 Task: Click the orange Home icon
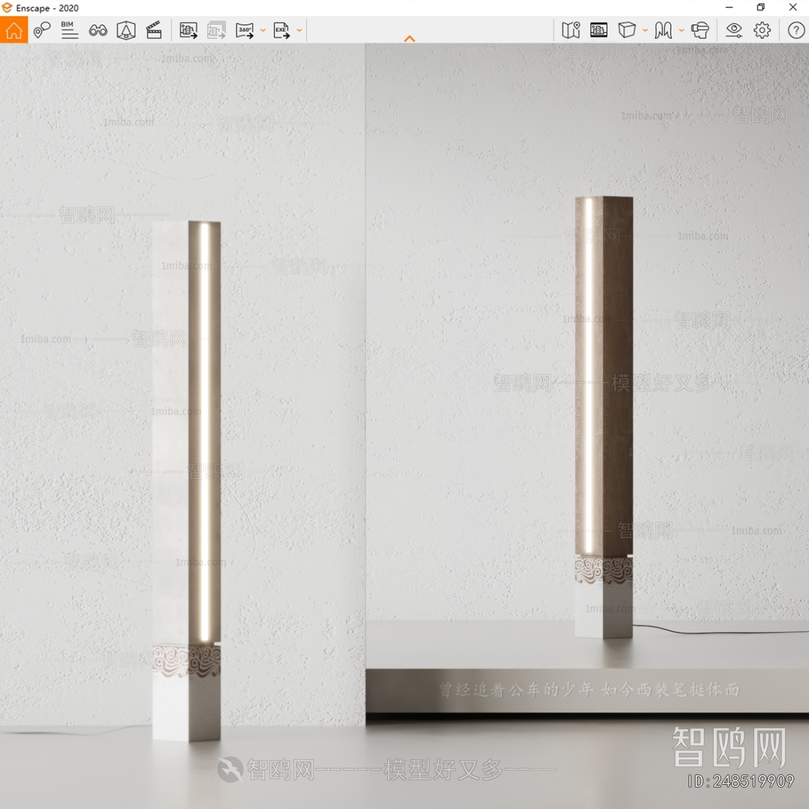(x=14, y=30)
